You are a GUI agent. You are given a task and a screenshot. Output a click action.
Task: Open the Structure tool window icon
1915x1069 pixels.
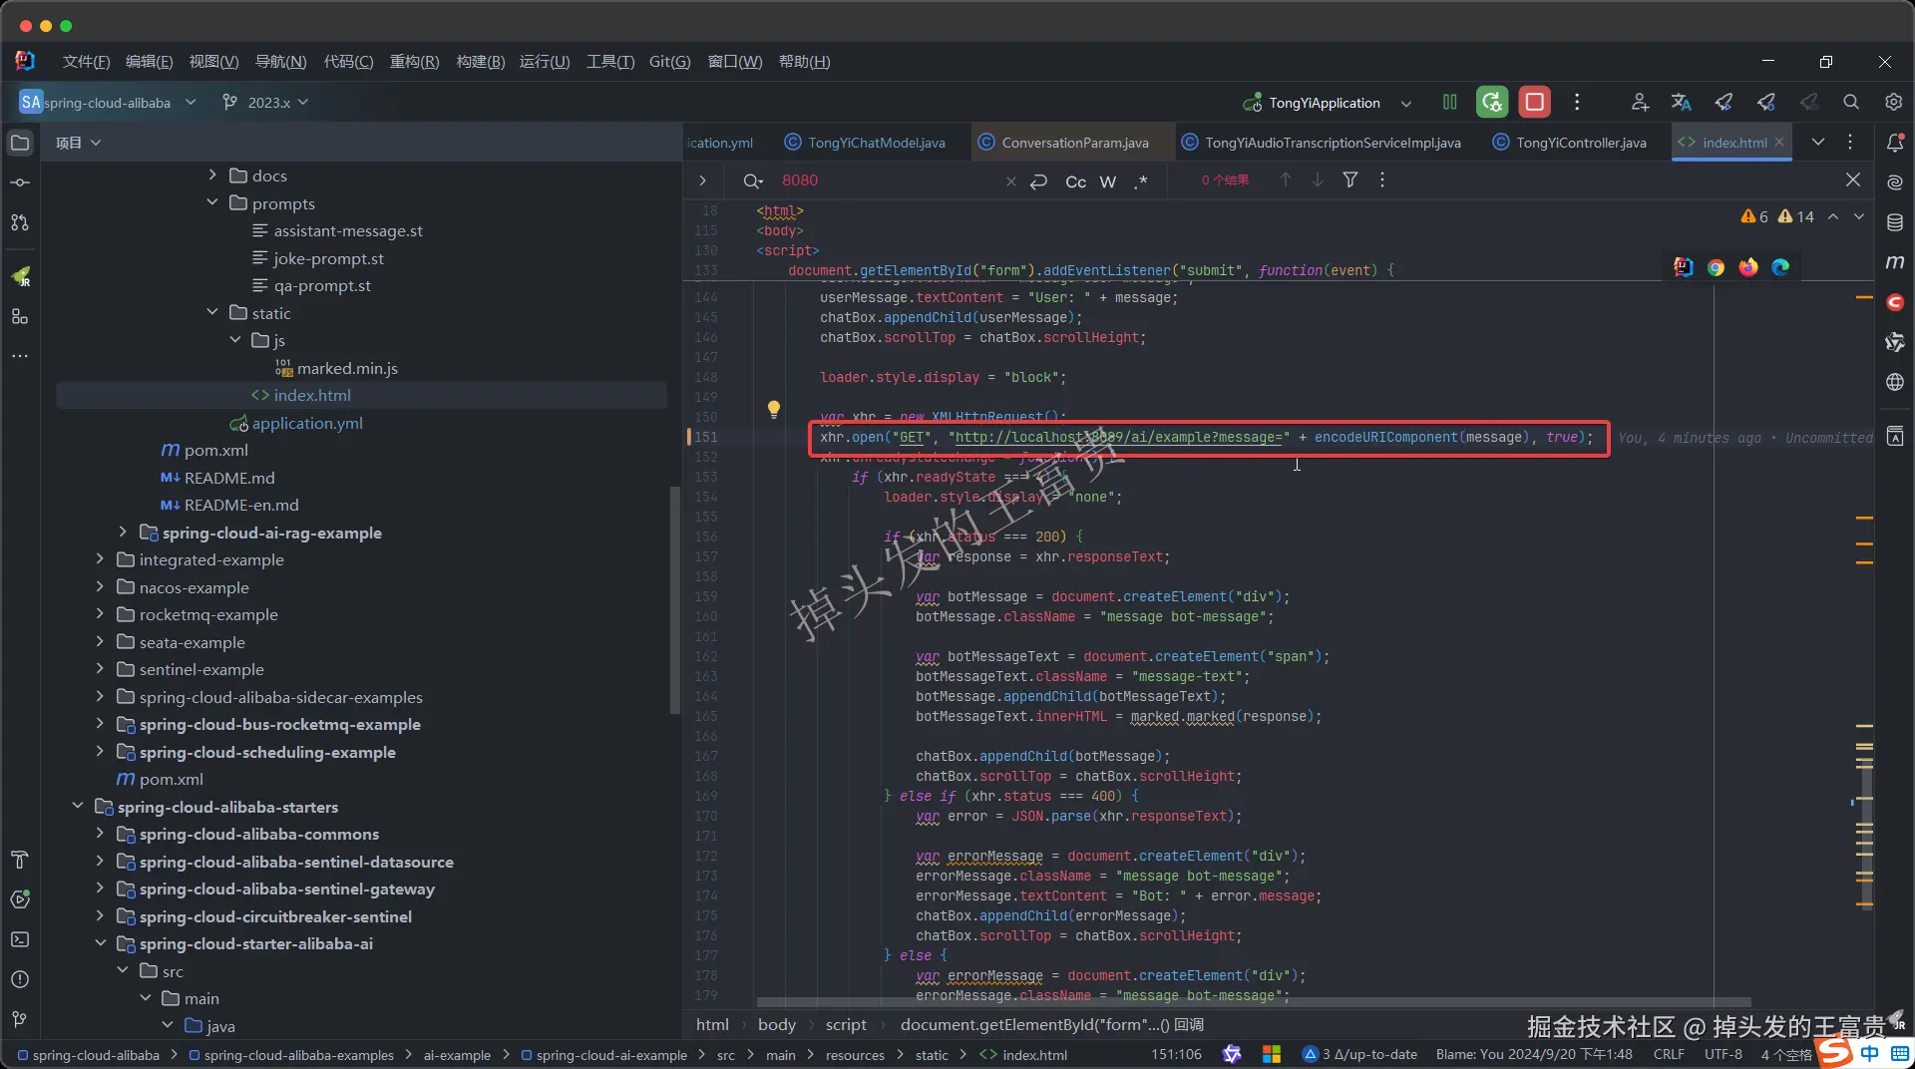(x=20, y=317)
